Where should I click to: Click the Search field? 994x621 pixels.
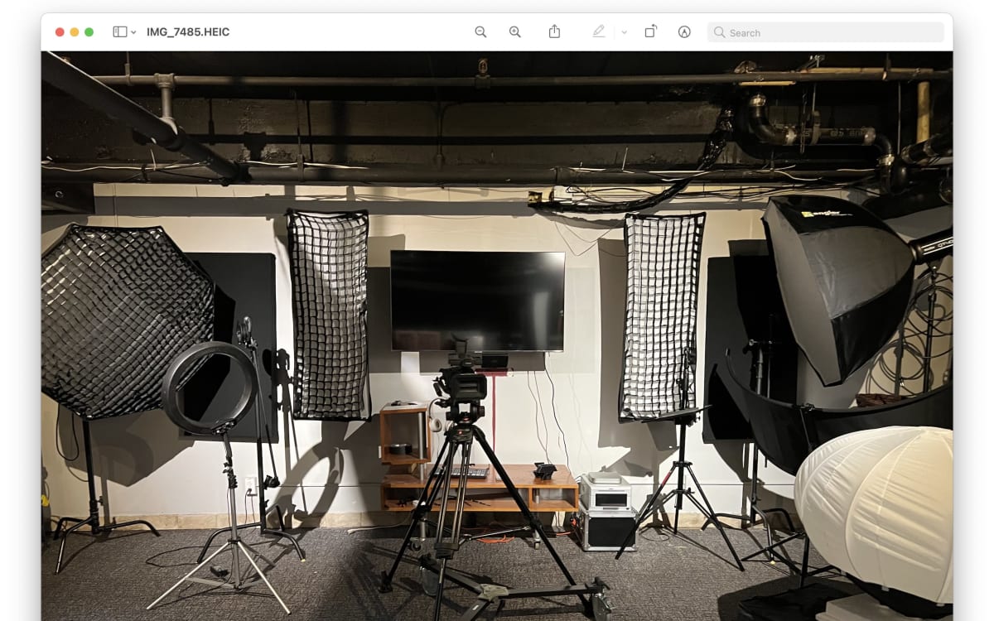pyautogui.click(x=826, y=32)
